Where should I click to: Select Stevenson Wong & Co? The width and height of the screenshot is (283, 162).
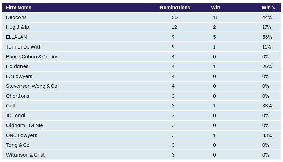coord(32,86)
